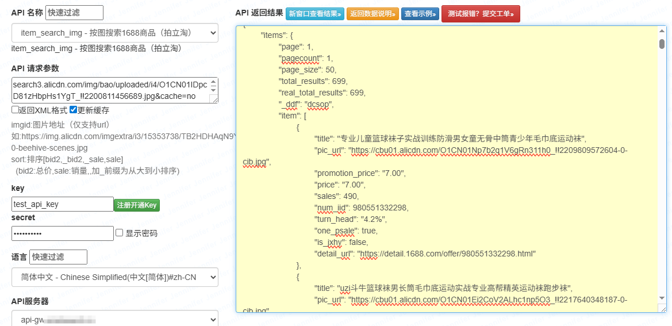The image size is (672, 326).
Task: Click the result scrollbar up arrow
Action: click(662, 32)
